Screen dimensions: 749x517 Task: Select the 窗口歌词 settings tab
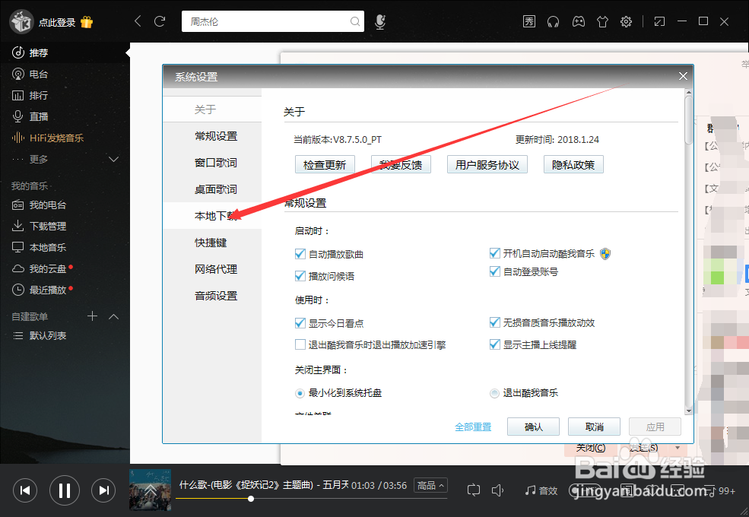point(212,163)
